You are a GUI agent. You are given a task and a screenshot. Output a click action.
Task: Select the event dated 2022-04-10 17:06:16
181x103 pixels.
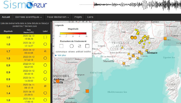click(25, 100)
